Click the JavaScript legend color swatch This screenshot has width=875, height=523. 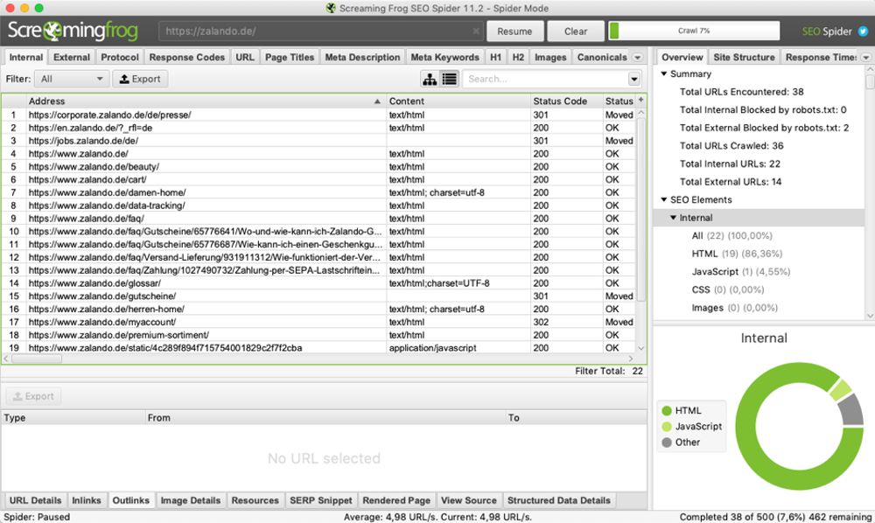click(666, 427)
